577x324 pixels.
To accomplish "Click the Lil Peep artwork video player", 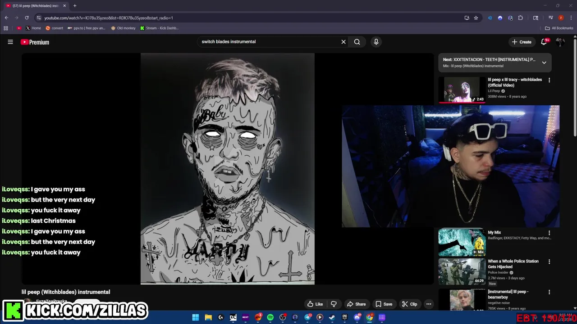I will 228,169.
